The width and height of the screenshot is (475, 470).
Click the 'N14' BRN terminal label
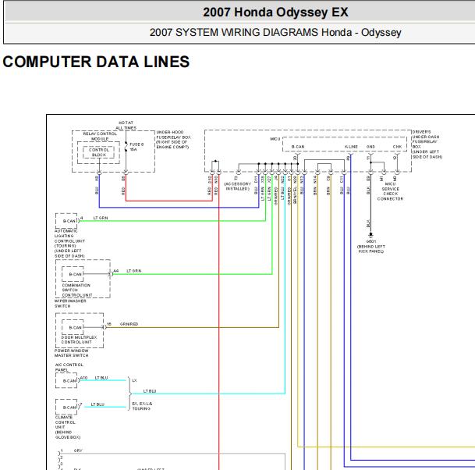(x=315, y=180)
